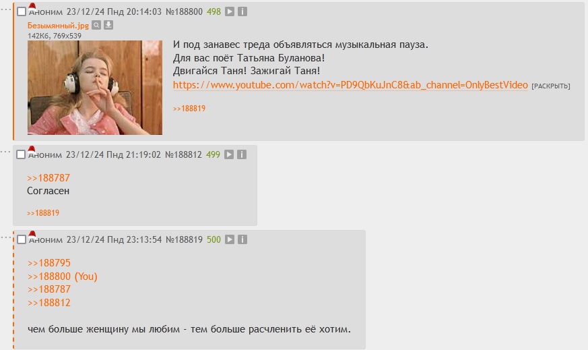The image size is (588, 350).
Task: Open the options dots beside post №188812
Action: (5, 152)
